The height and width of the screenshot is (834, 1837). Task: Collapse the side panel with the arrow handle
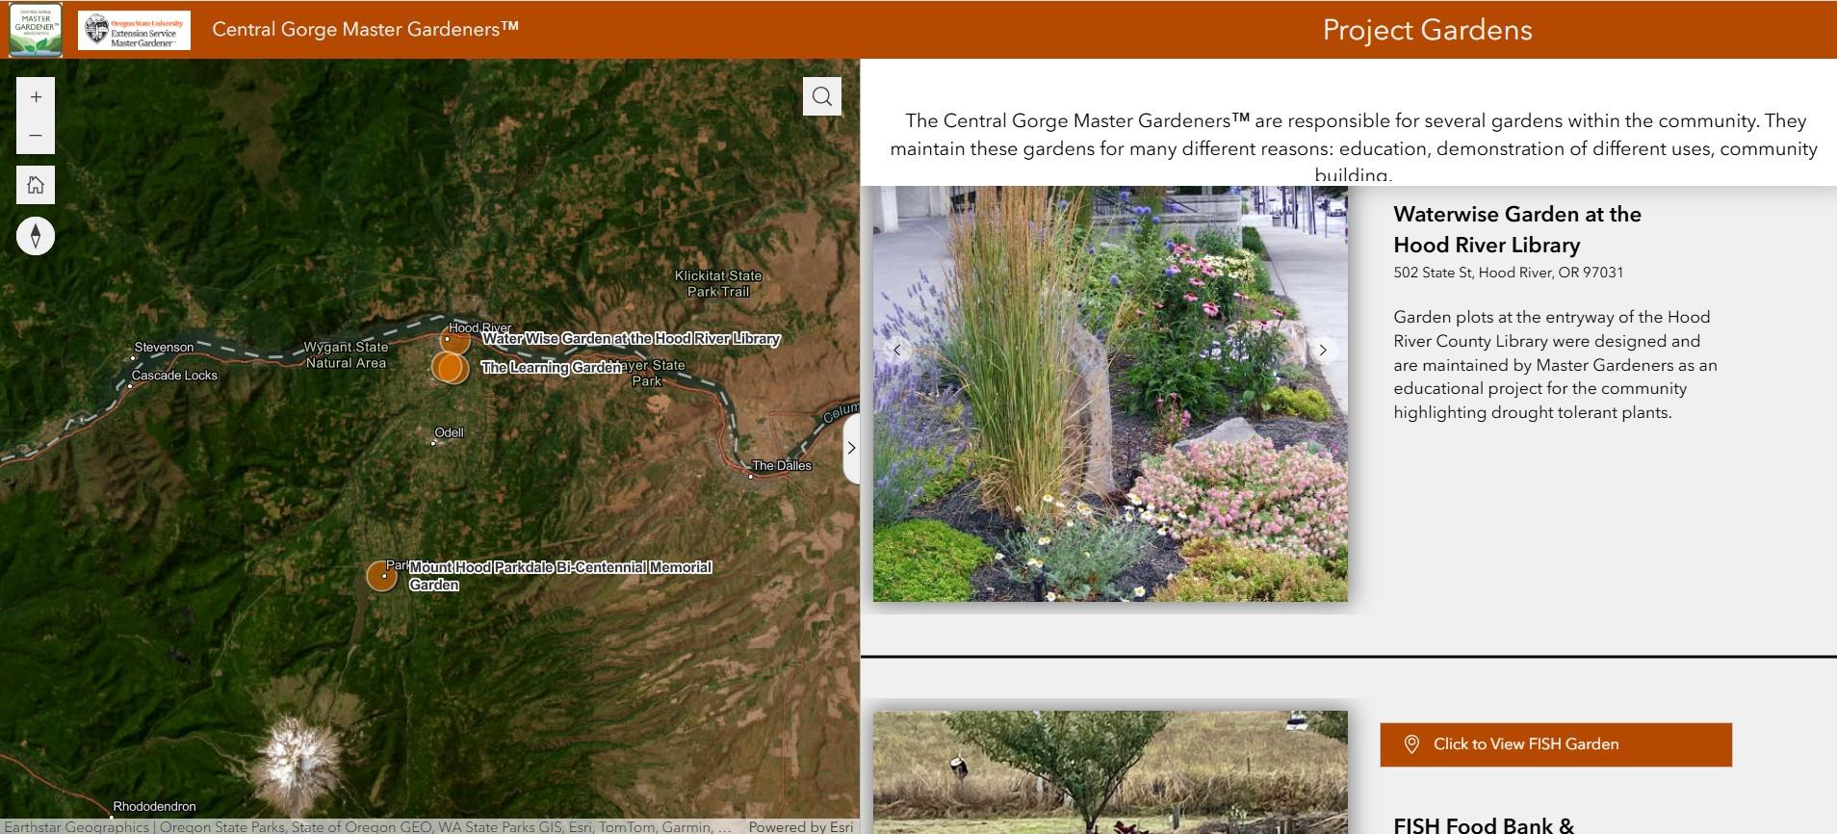tap(851, 448)
